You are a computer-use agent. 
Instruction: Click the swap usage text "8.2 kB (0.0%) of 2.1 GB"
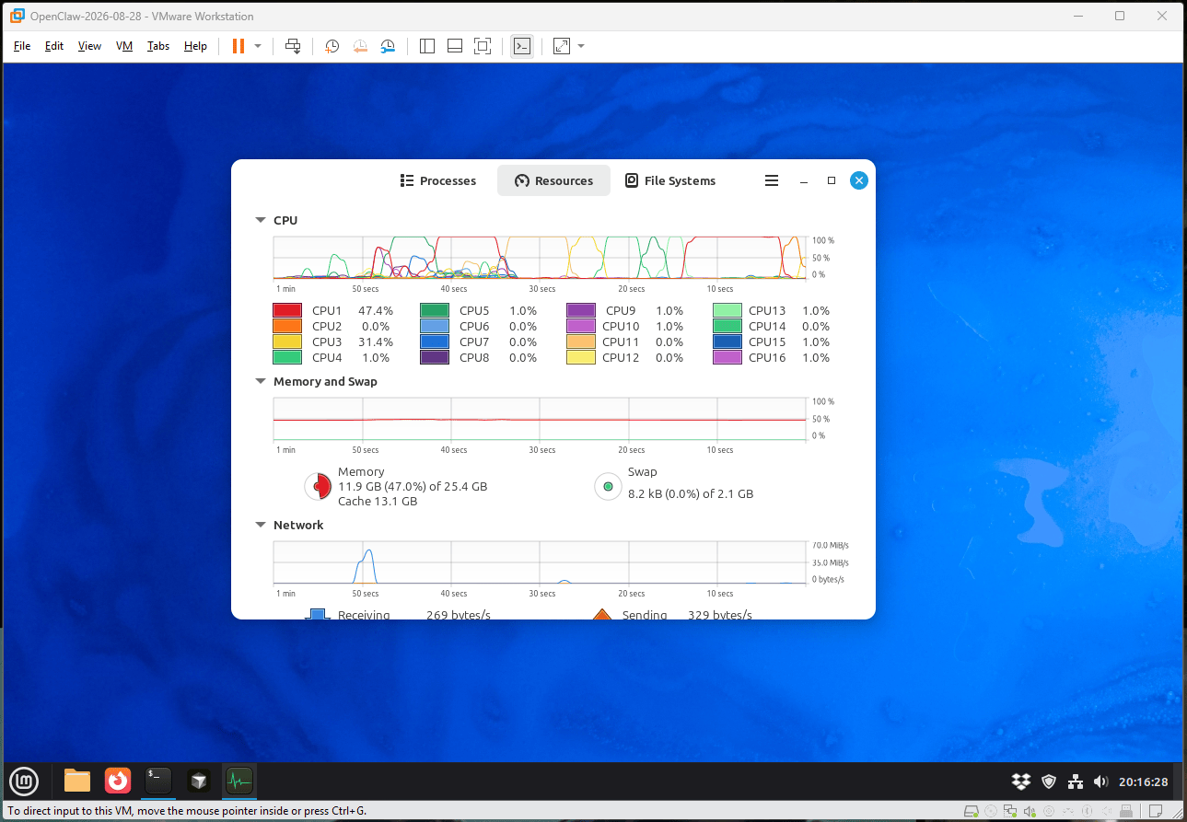tap(691, 494)
